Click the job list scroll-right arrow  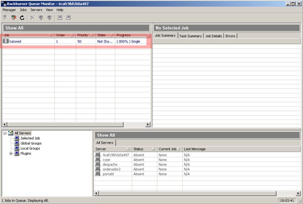click(148, 124)
